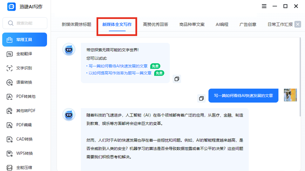Click the chat vertical scrollbar
Viewport: 305px width, 171px height.
[x=300, y=77]
